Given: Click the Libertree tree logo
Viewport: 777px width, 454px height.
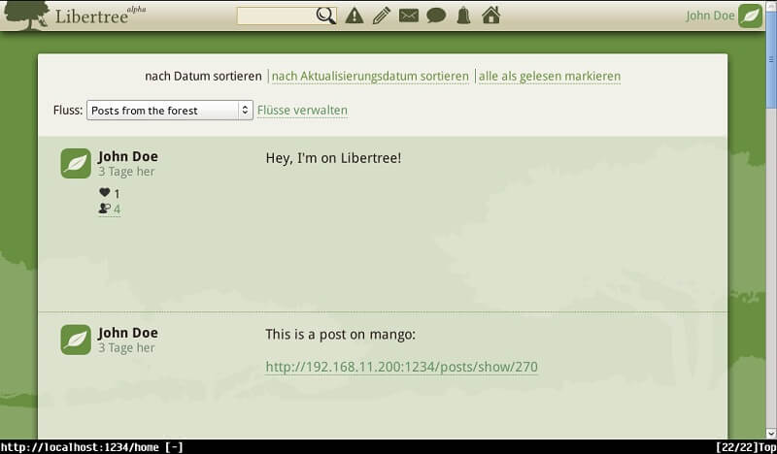Looking at the screenshot, I should [x=26, y=16].
